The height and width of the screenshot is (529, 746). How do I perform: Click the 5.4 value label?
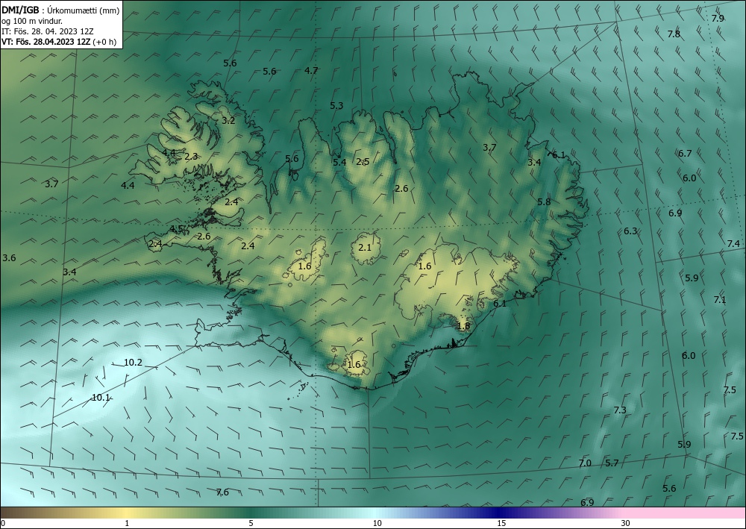click(339, 163)
